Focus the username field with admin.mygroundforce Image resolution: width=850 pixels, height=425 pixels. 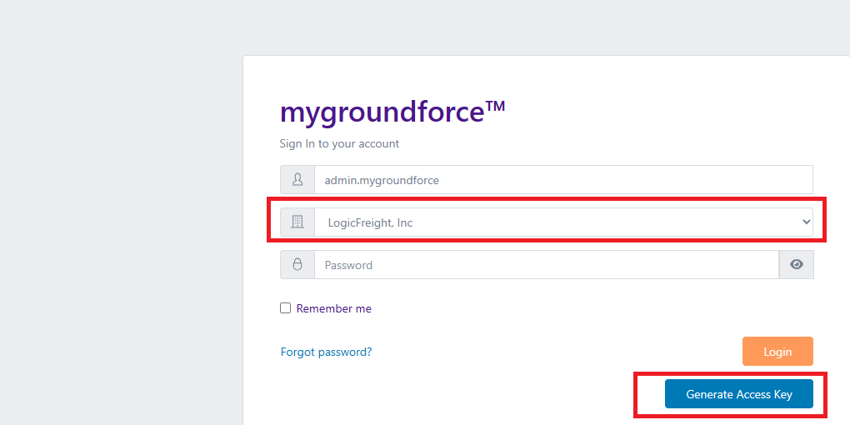[x=563, y=179]
